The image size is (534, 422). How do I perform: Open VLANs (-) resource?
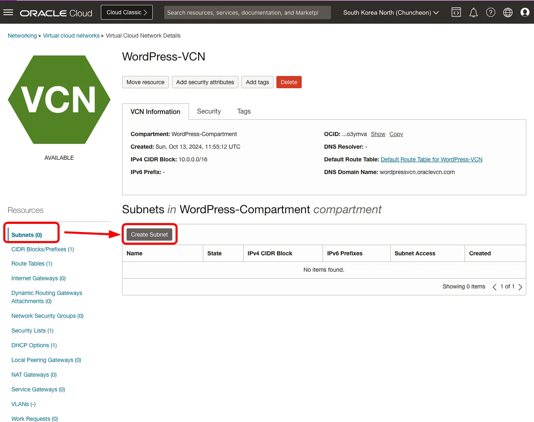(23, 404)
